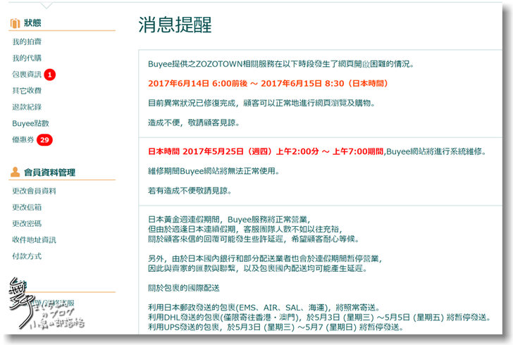This screenshot has width=513, height=345.
Task: Open 更改信箱 link
Action: (27, 207)
